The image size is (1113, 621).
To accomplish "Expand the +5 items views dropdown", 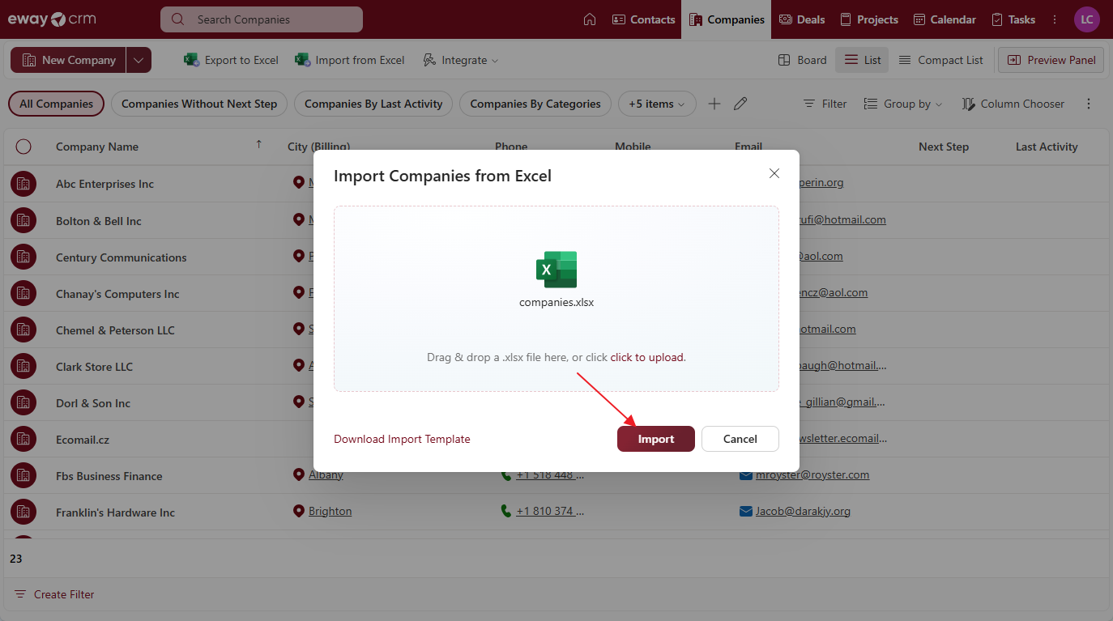I will pyautogui.click(x=657, y=104).
